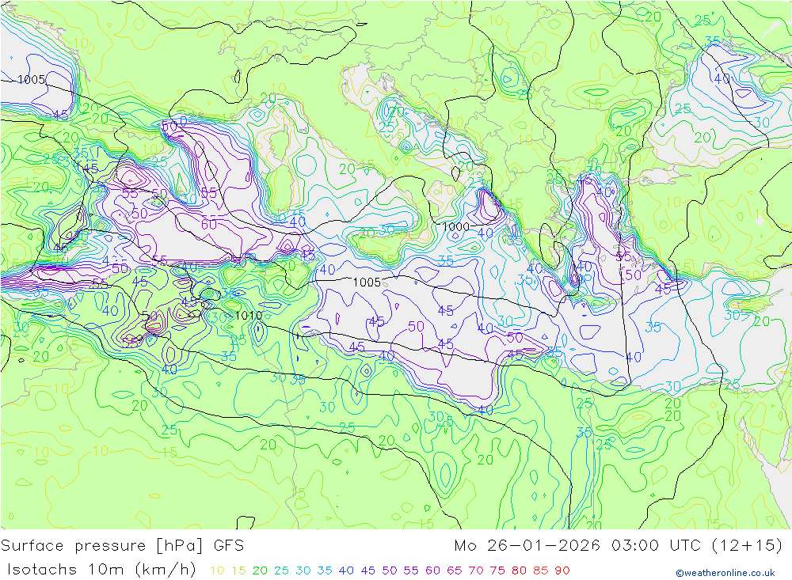Select the 60 entry in the bottom legend
The height and width of the screenshot is (580, 792).
click(x=432, y=571)
